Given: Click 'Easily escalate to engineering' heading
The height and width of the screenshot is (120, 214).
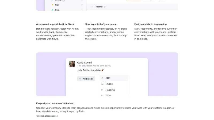Looking at the screenshot, I should pos(150,24).
